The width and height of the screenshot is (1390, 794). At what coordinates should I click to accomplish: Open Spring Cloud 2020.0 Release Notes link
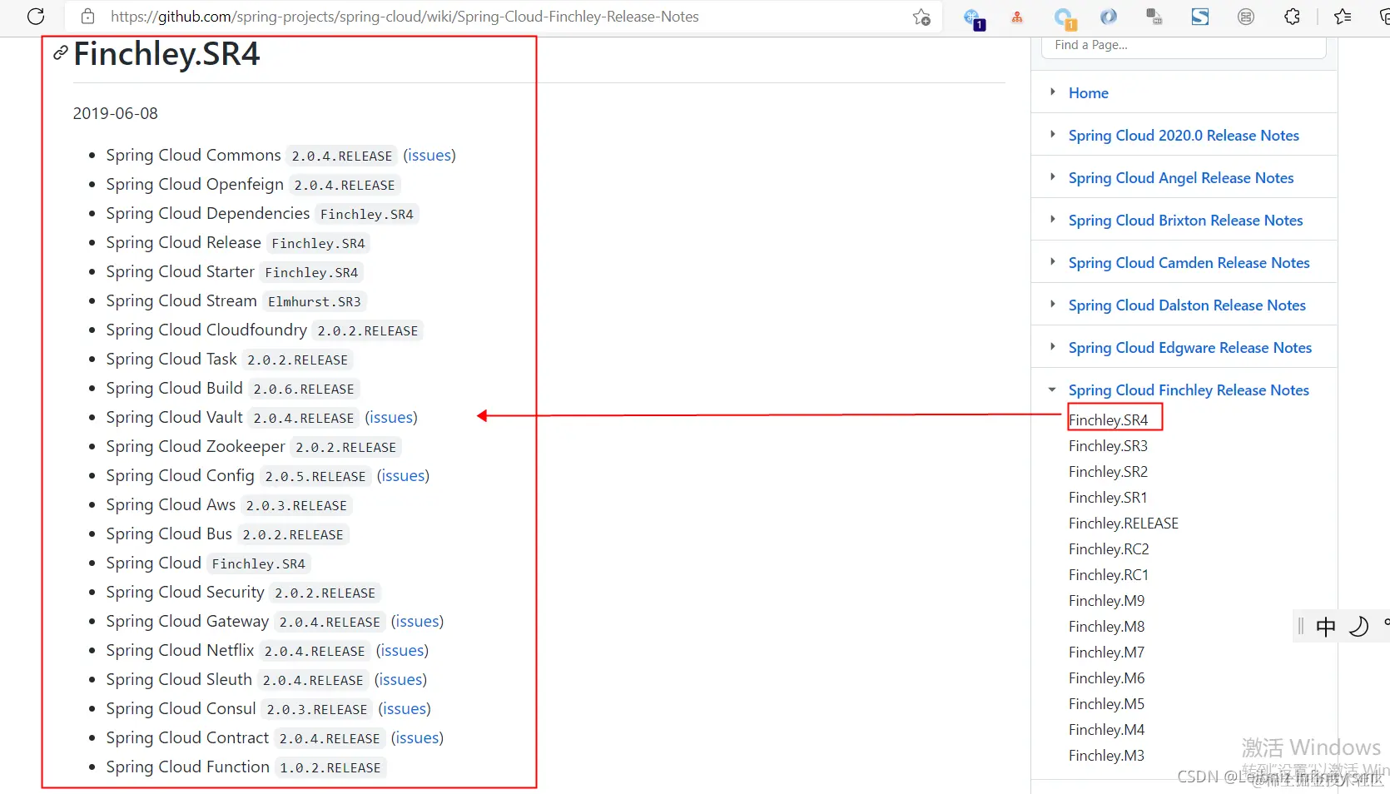1184,136
